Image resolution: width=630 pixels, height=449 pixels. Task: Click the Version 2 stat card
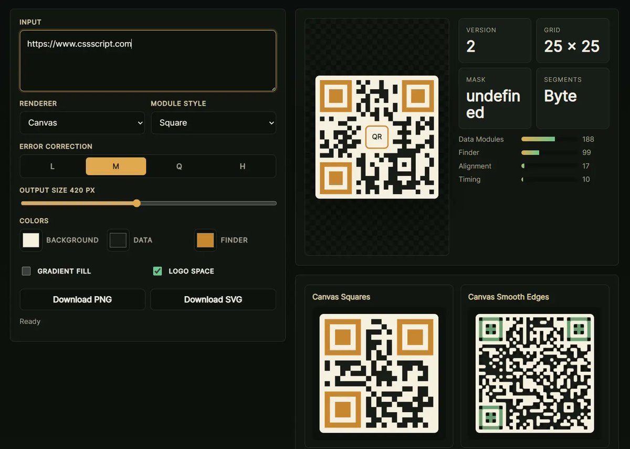495,41
